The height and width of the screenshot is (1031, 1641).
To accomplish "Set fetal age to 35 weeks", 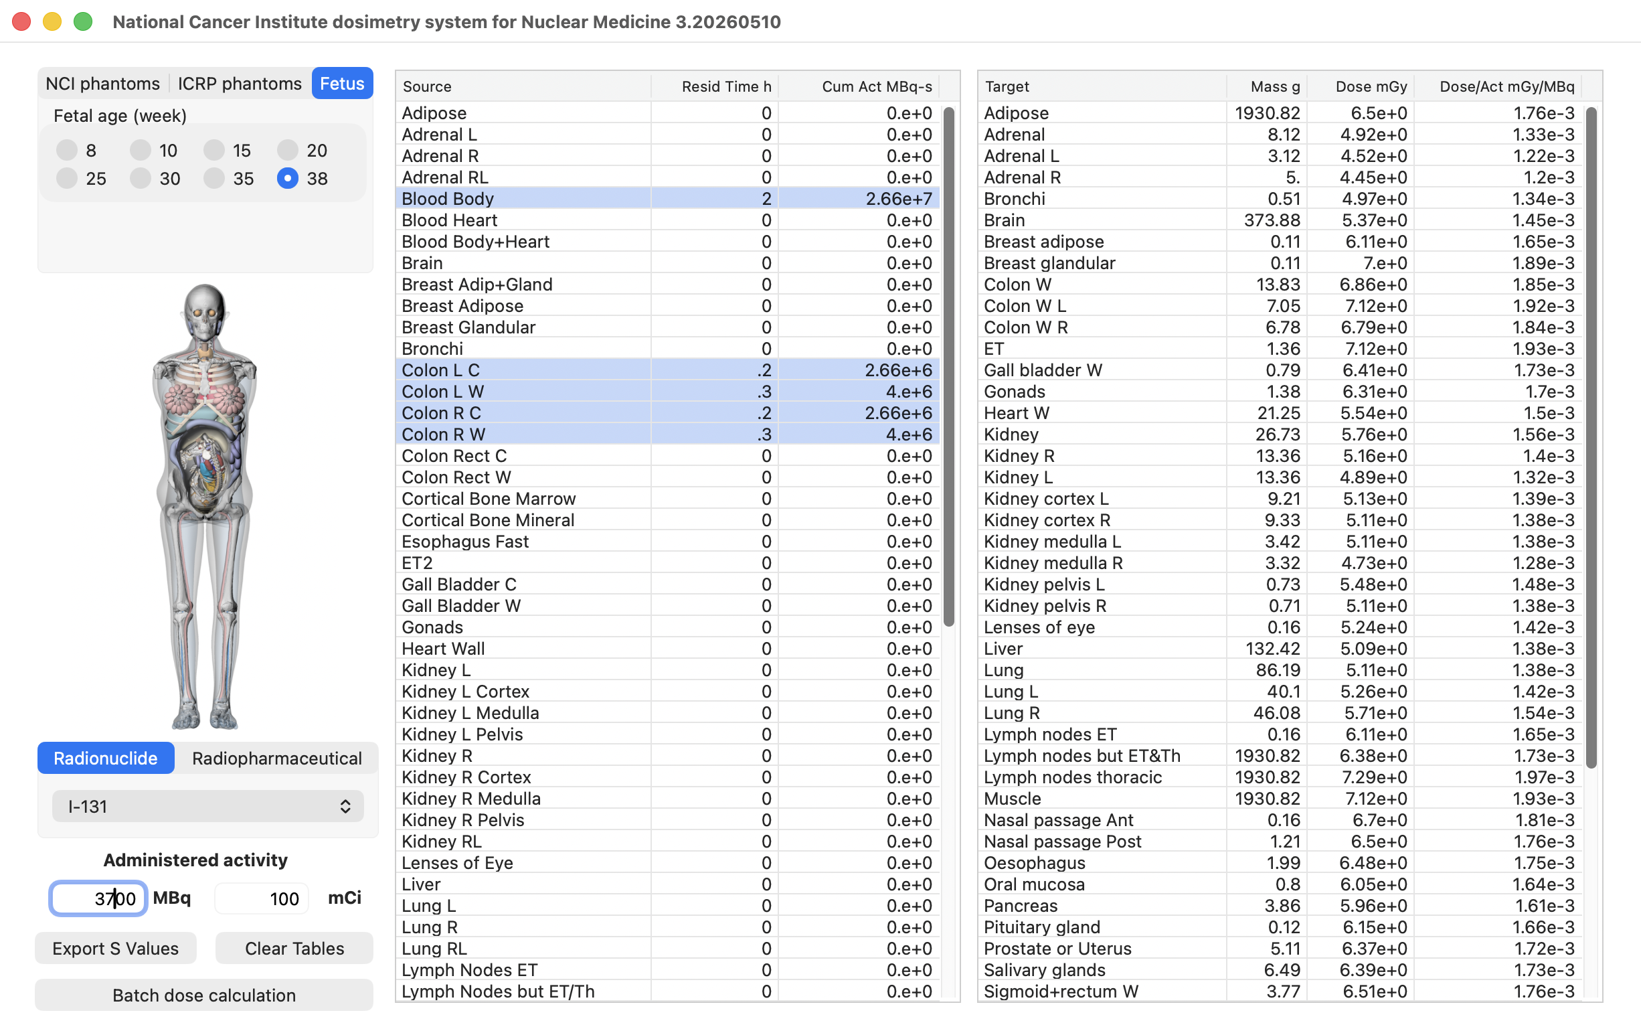I will (214, 179).
